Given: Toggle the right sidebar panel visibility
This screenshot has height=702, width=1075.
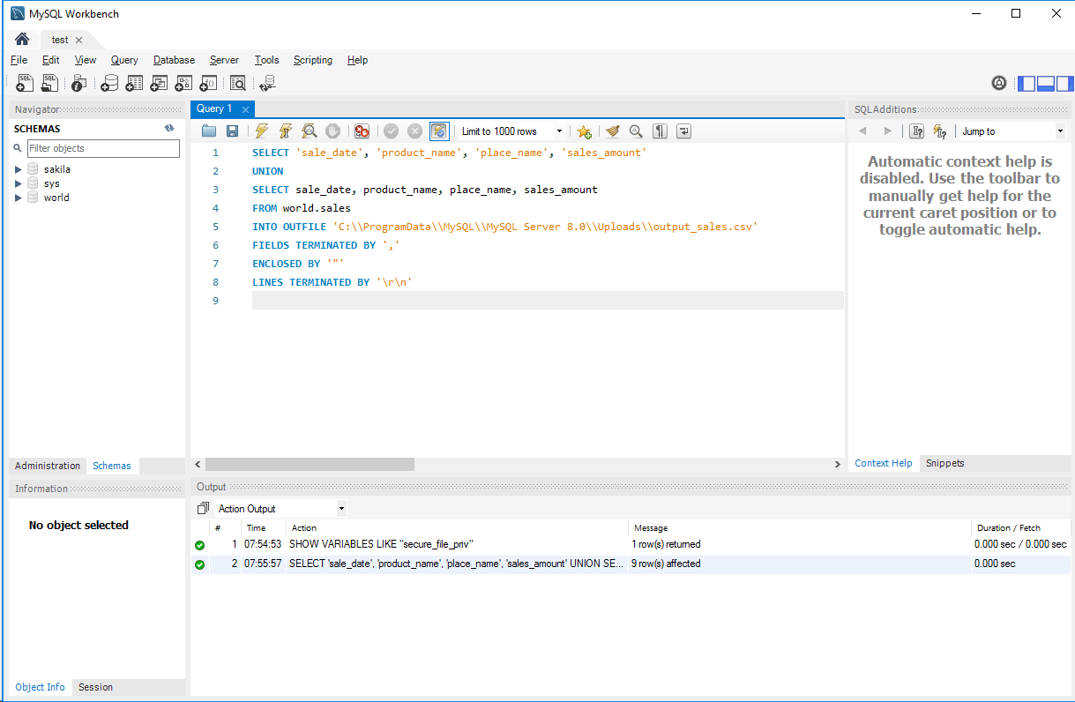Looking at the screenshot, I should click(x=1064, y=84).
